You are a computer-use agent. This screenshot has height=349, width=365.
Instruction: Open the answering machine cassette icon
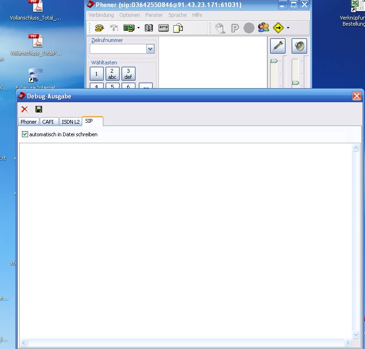tap(164, 28)
